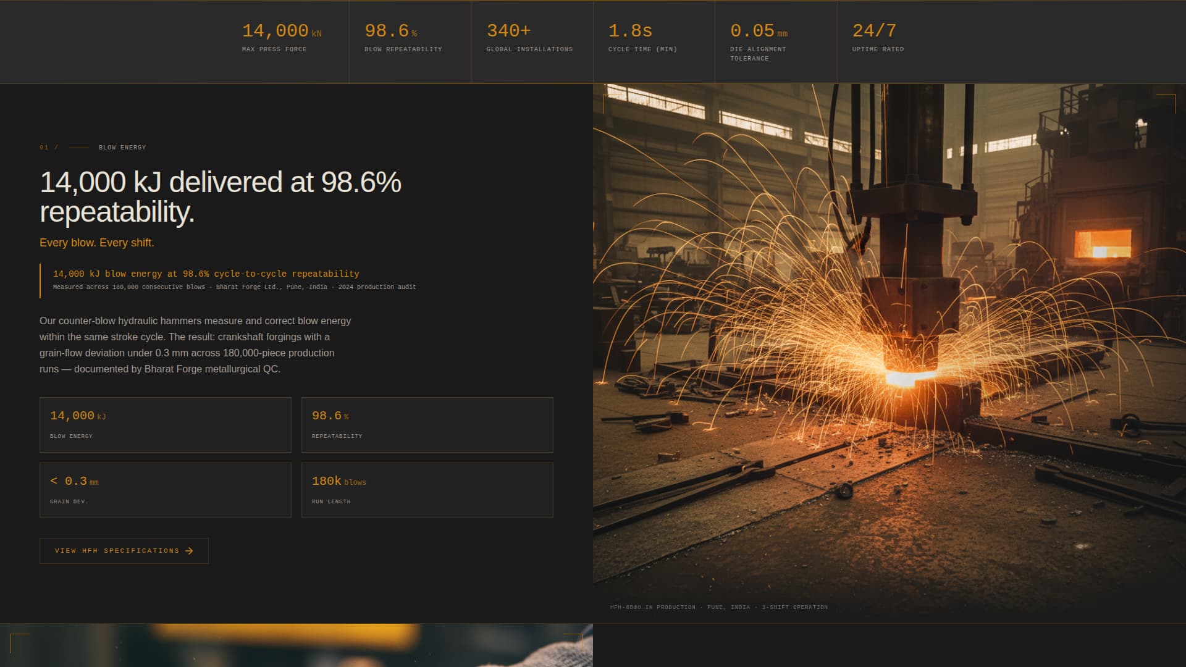This screenshot has height=667, width=1186.
Task: Click the vertical accent bar beside the quote
Action: [x=41, y=279]
